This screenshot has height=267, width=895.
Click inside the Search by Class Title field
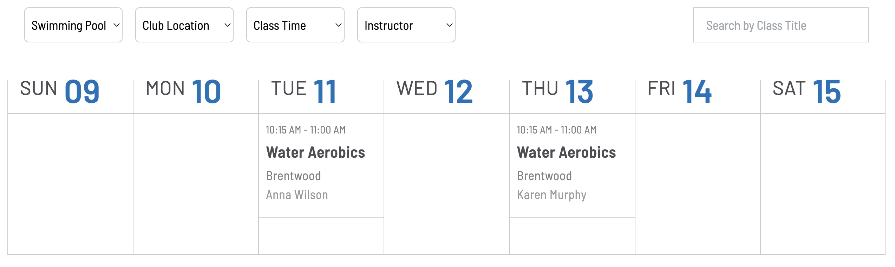pos(780,25)
